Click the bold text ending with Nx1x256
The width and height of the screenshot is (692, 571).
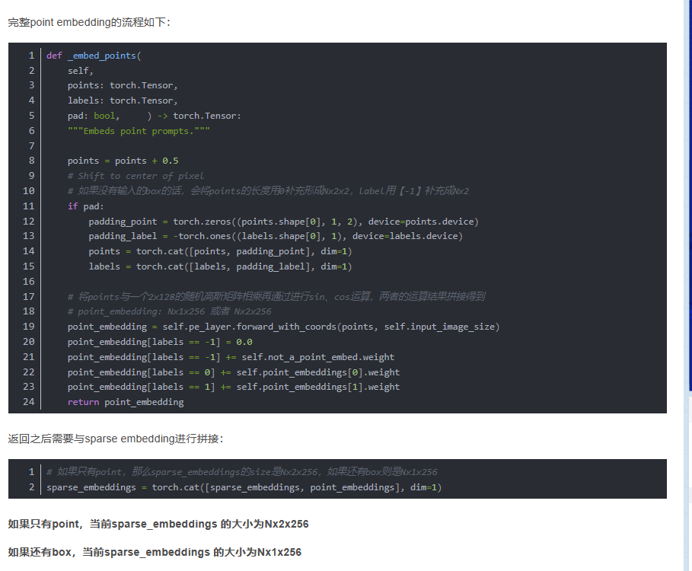[x=155, y=552]
